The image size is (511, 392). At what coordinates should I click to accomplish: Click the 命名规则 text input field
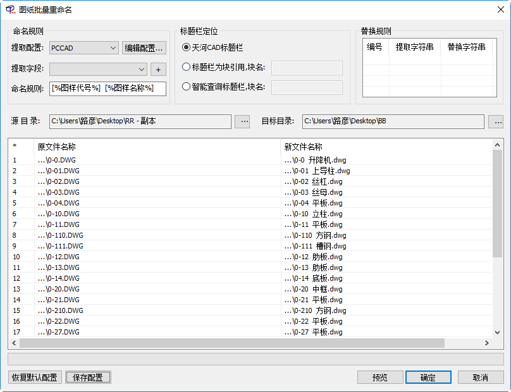[x=108, y=89]
